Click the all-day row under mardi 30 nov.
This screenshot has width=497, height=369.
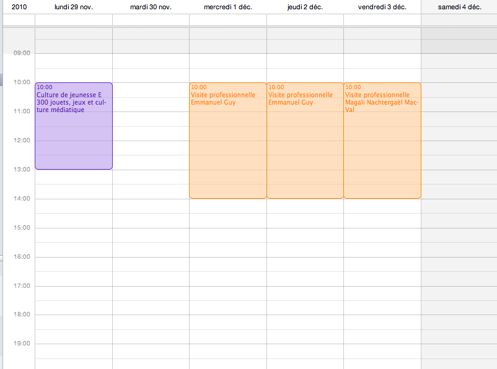point(151,20)
